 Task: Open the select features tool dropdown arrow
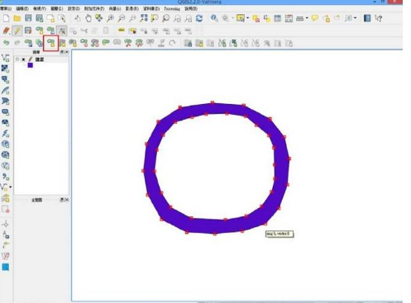point(247,18)
